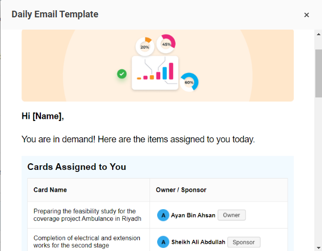Click the 20% orange donut chart icon

click(145, 46)
